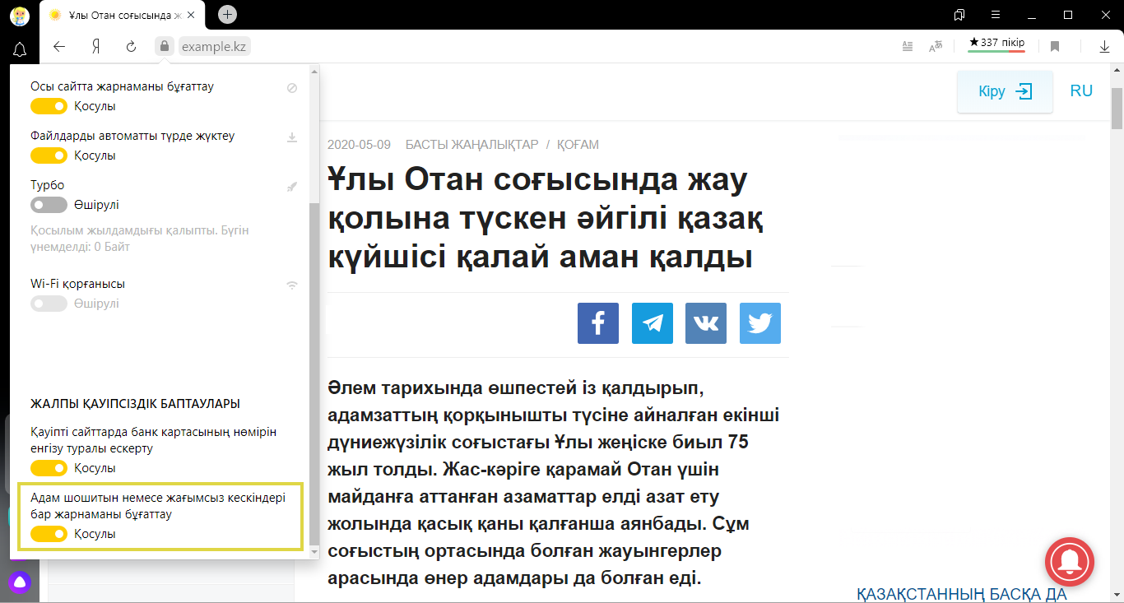
Task: Toggle automatic file downloading switch
Action: tap(49, 155)
